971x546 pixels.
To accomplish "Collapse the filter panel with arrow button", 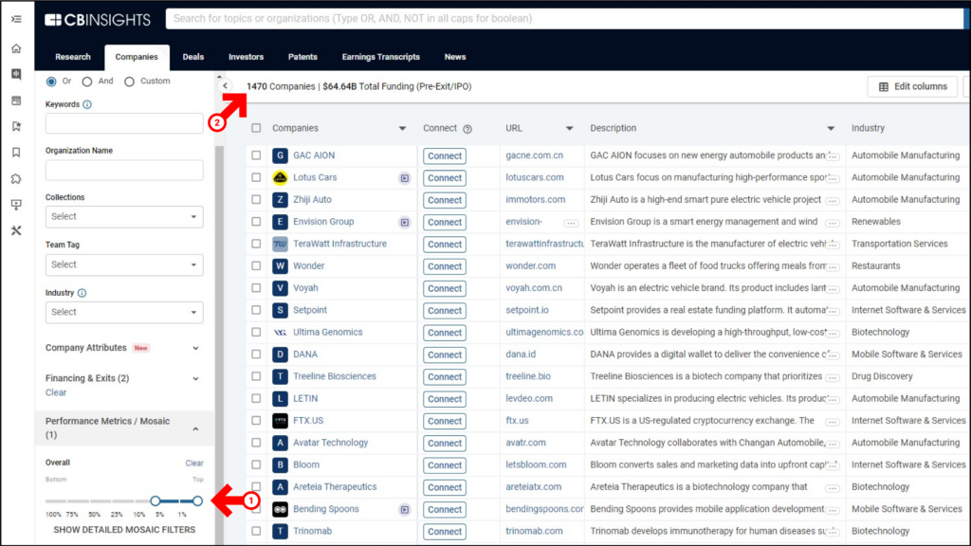I will click(225, 86).
